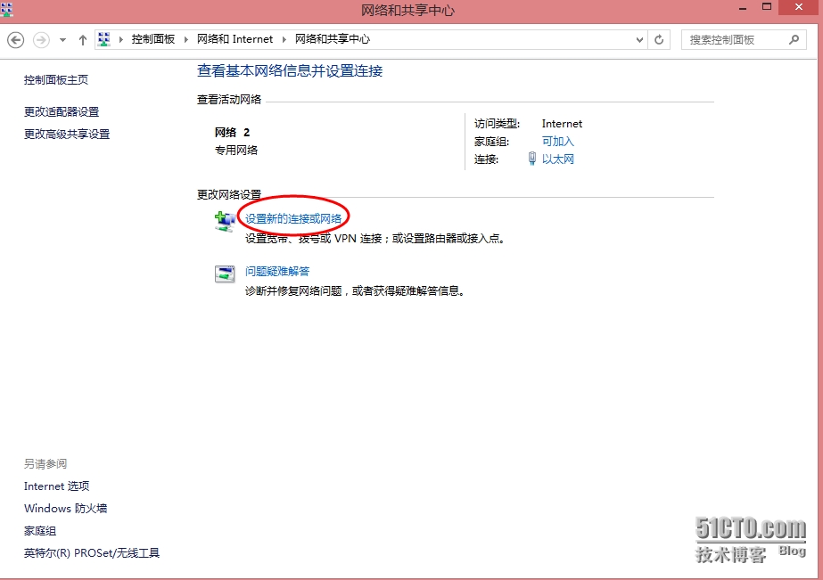The height and width of the screenshot is (580, 823).
Task: Expand the chevron before 控制面板 in the breadcrumb
Action: pyautogui.click(x=121, y=39)
